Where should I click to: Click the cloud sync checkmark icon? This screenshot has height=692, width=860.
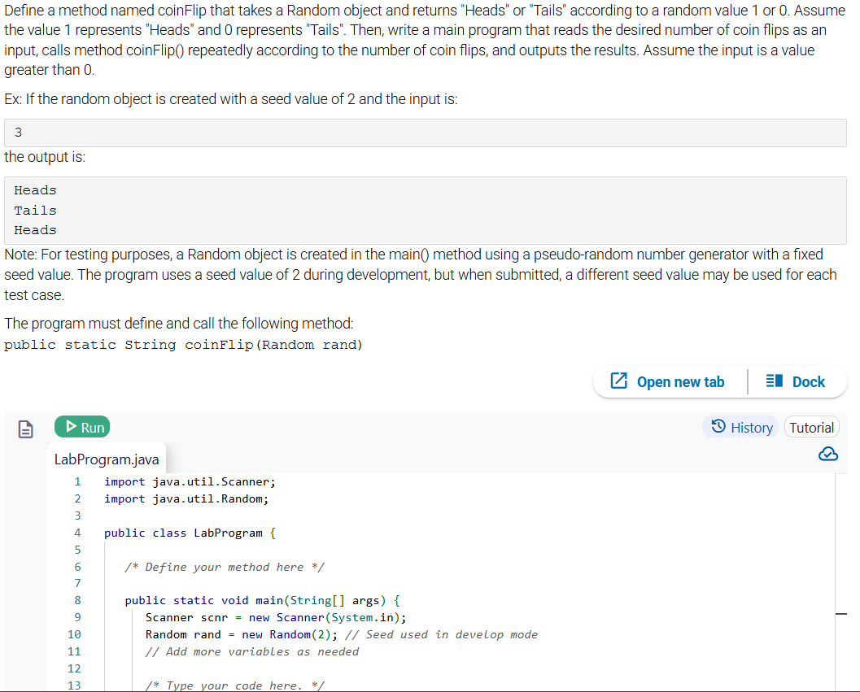(x=828, y=454)
